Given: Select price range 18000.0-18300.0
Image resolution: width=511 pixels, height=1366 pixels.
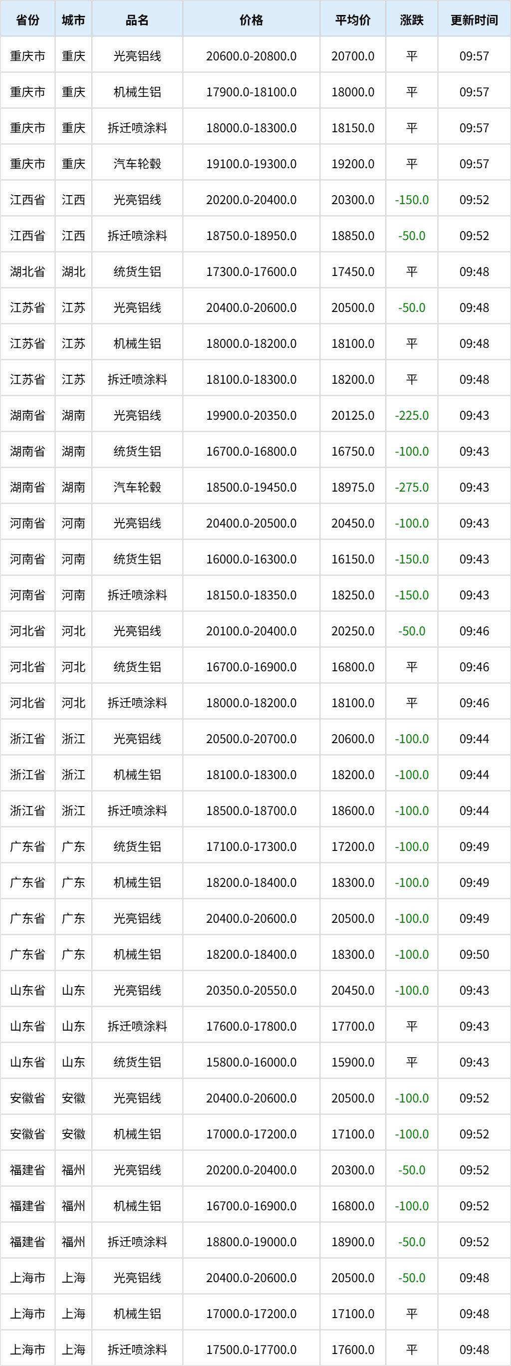Looking at the screenshot, I should (252, 128).
